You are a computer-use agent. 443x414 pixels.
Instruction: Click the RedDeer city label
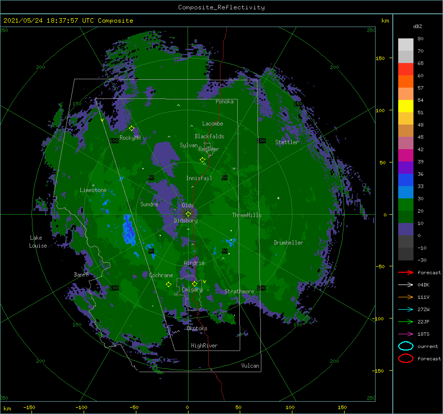[209, 149]
